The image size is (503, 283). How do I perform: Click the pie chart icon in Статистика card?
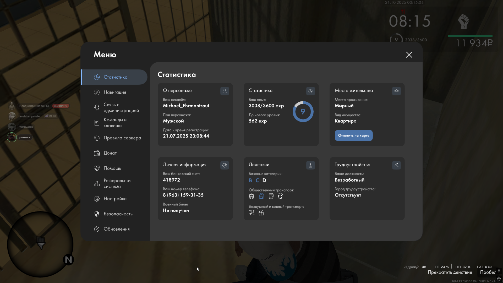(x=310, y=91)
